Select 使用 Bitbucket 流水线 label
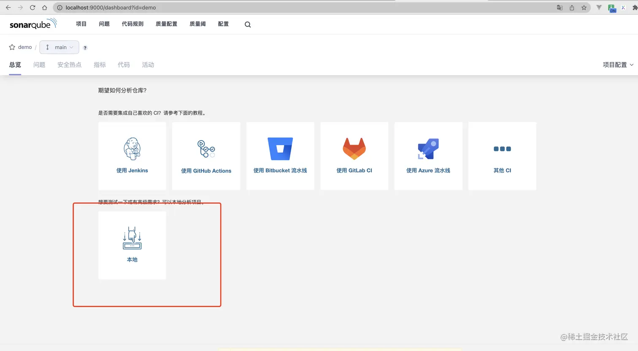The height and width of the screenshot is (351, 638). 280,170
